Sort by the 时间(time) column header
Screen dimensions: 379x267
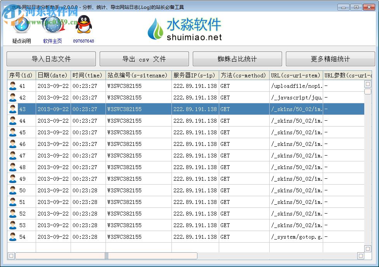point(88,75)
